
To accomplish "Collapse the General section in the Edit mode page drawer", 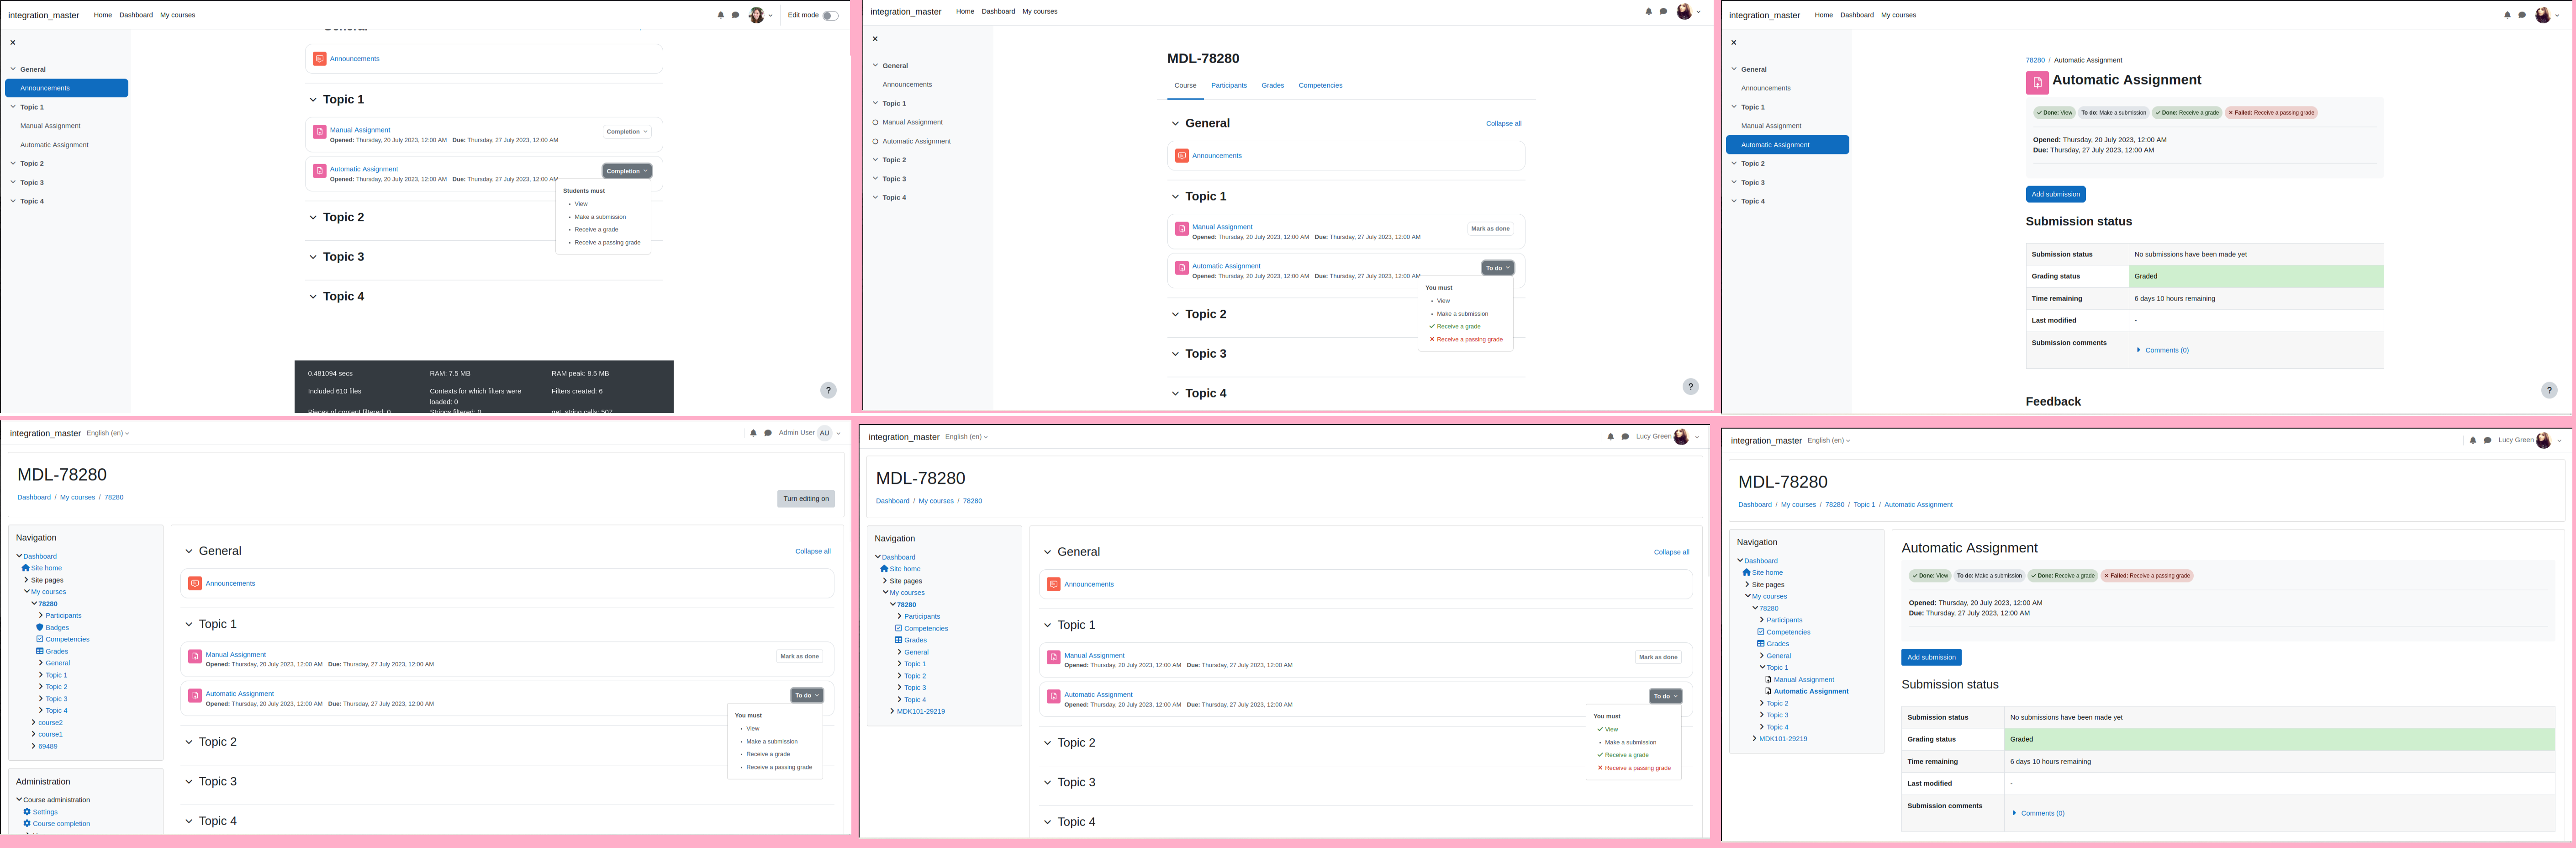I will (x=13, y=69).
